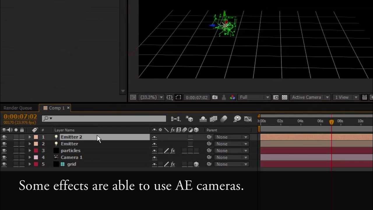
Task: Open the Composition Mini-Flowchart
Action: (176, 119)
